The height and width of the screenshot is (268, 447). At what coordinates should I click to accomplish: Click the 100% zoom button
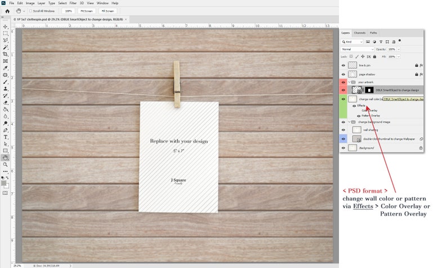(x=69, y=11)
